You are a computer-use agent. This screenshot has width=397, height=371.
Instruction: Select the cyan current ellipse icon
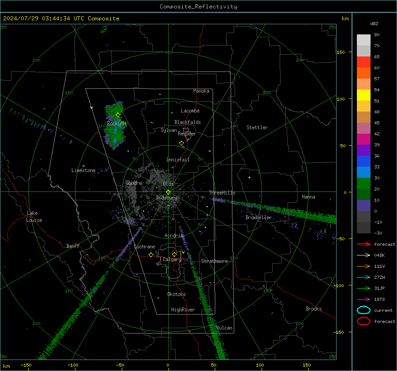(x=363, y=310)
